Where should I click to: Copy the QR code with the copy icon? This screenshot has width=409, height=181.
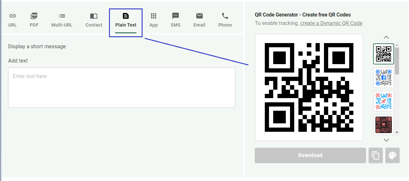[x=376, y=155]
